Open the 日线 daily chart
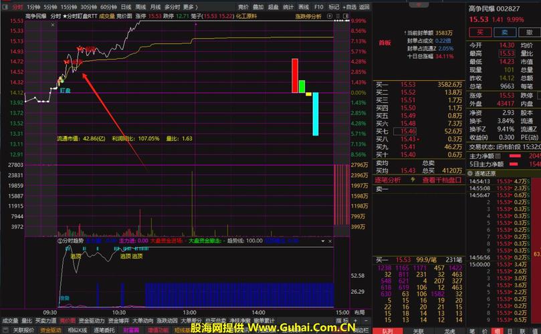The image size is (541, 334). pyautogui.click(x=126, y=7)
